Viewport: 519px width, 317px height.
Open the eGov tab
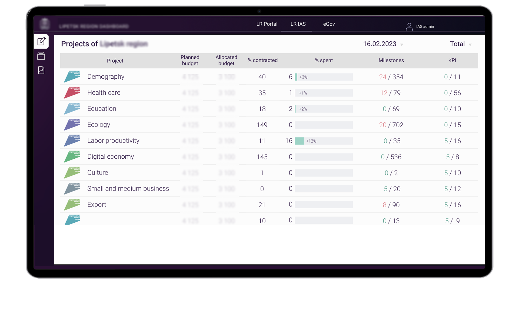[329, 24]
